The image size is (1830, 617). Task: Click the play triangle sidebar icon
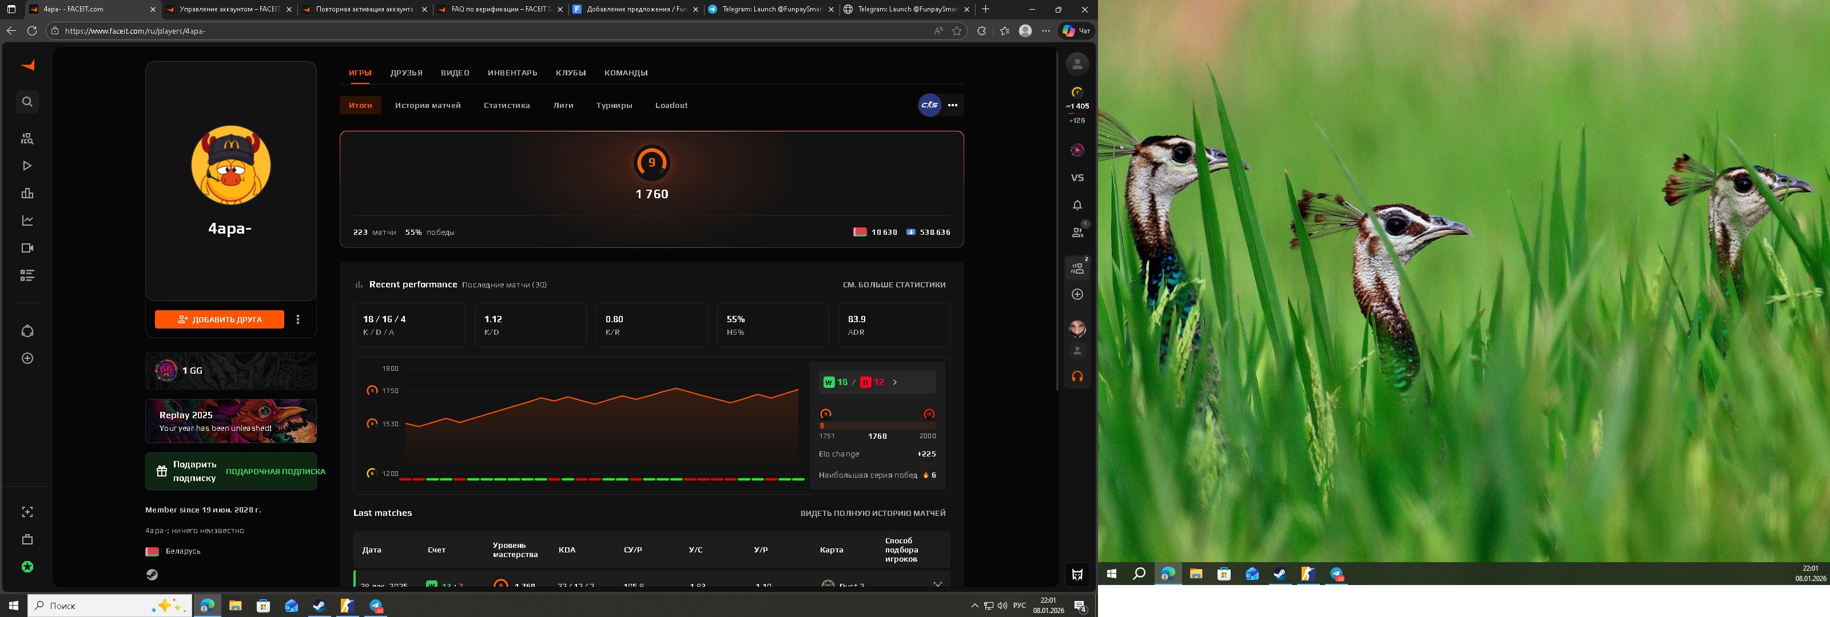[x=27, y=166]
